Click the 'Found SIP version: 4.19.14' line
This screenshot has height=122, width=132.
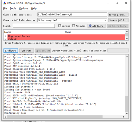(x=22, y=66)
